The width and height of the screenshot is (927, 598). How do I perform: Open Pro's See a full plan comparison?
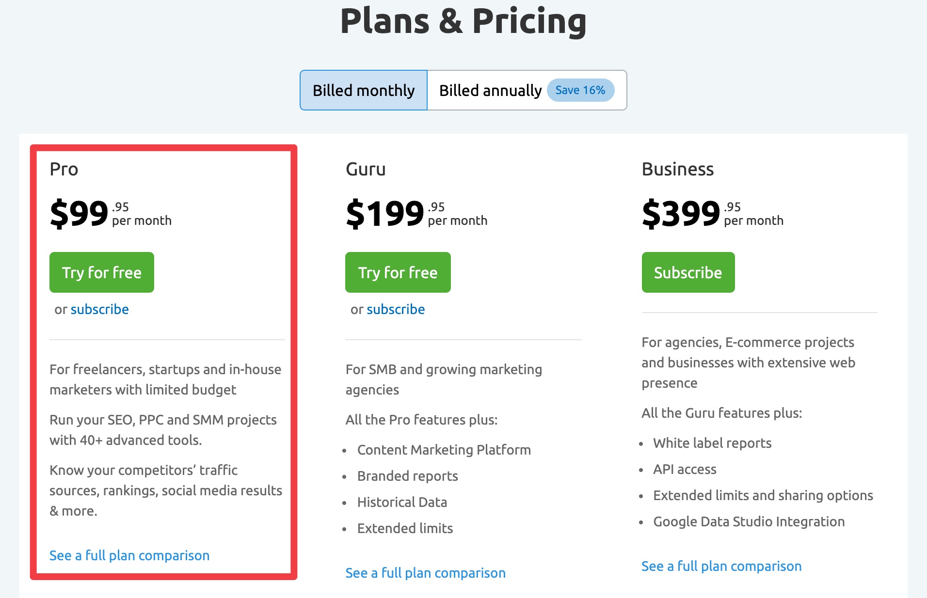[x=129, y=555]
